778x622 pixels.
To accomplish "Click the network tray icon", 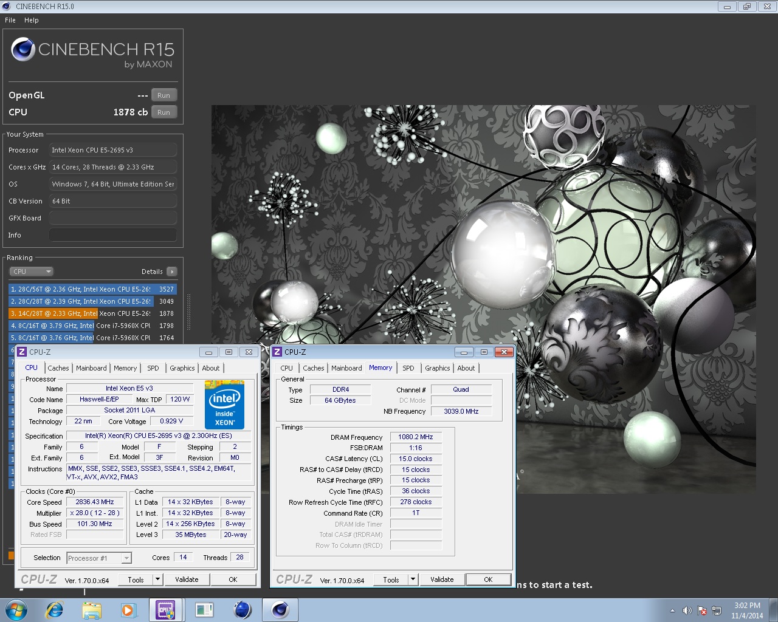I will click(x=717, y=610).
